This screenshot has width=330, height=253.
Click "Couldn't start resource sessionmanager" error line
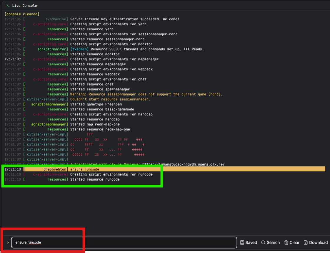coord(110,99)
